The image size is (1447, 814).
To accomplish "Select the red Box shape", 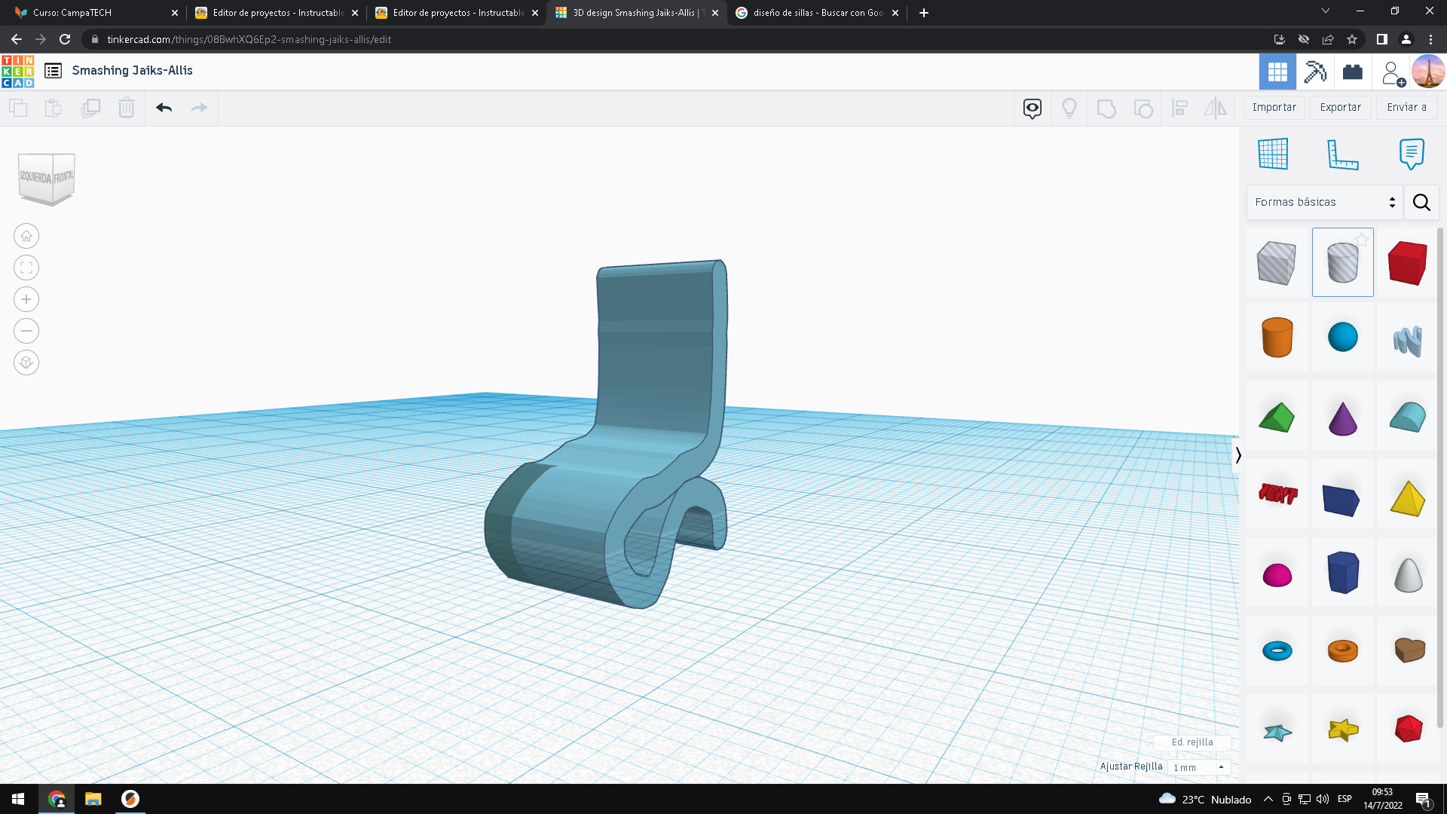I will pyautogui.click(x=1407, y=262).
